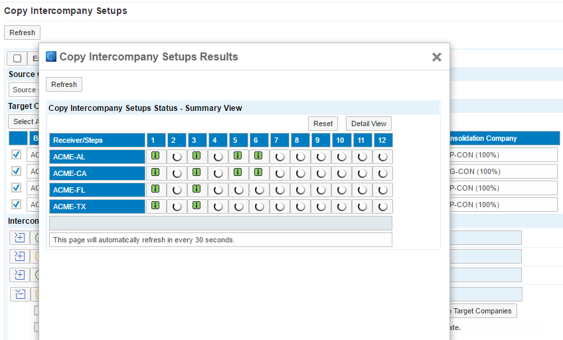The height and width of the screenshot is (340, 563).
Task: Toggle the unchecked checkbox below page Refresh
Action: tap(17, 58)
